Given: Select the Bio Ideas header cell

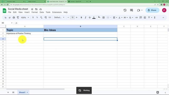Looking at the screenshot, I should (x=80, y=30).
